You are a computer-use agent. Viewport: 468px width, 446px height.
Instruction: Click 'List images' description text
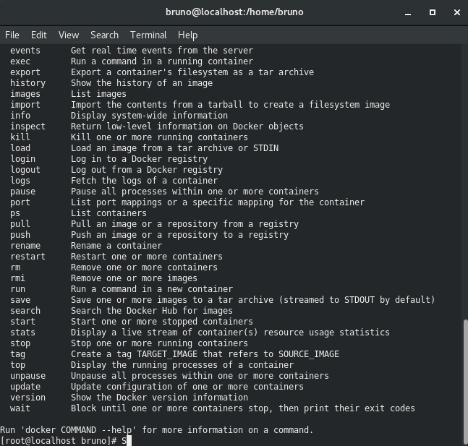(98, 94)
